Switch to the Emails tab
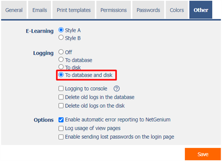This screenshot has width=222, height=161. coord(40,10)
